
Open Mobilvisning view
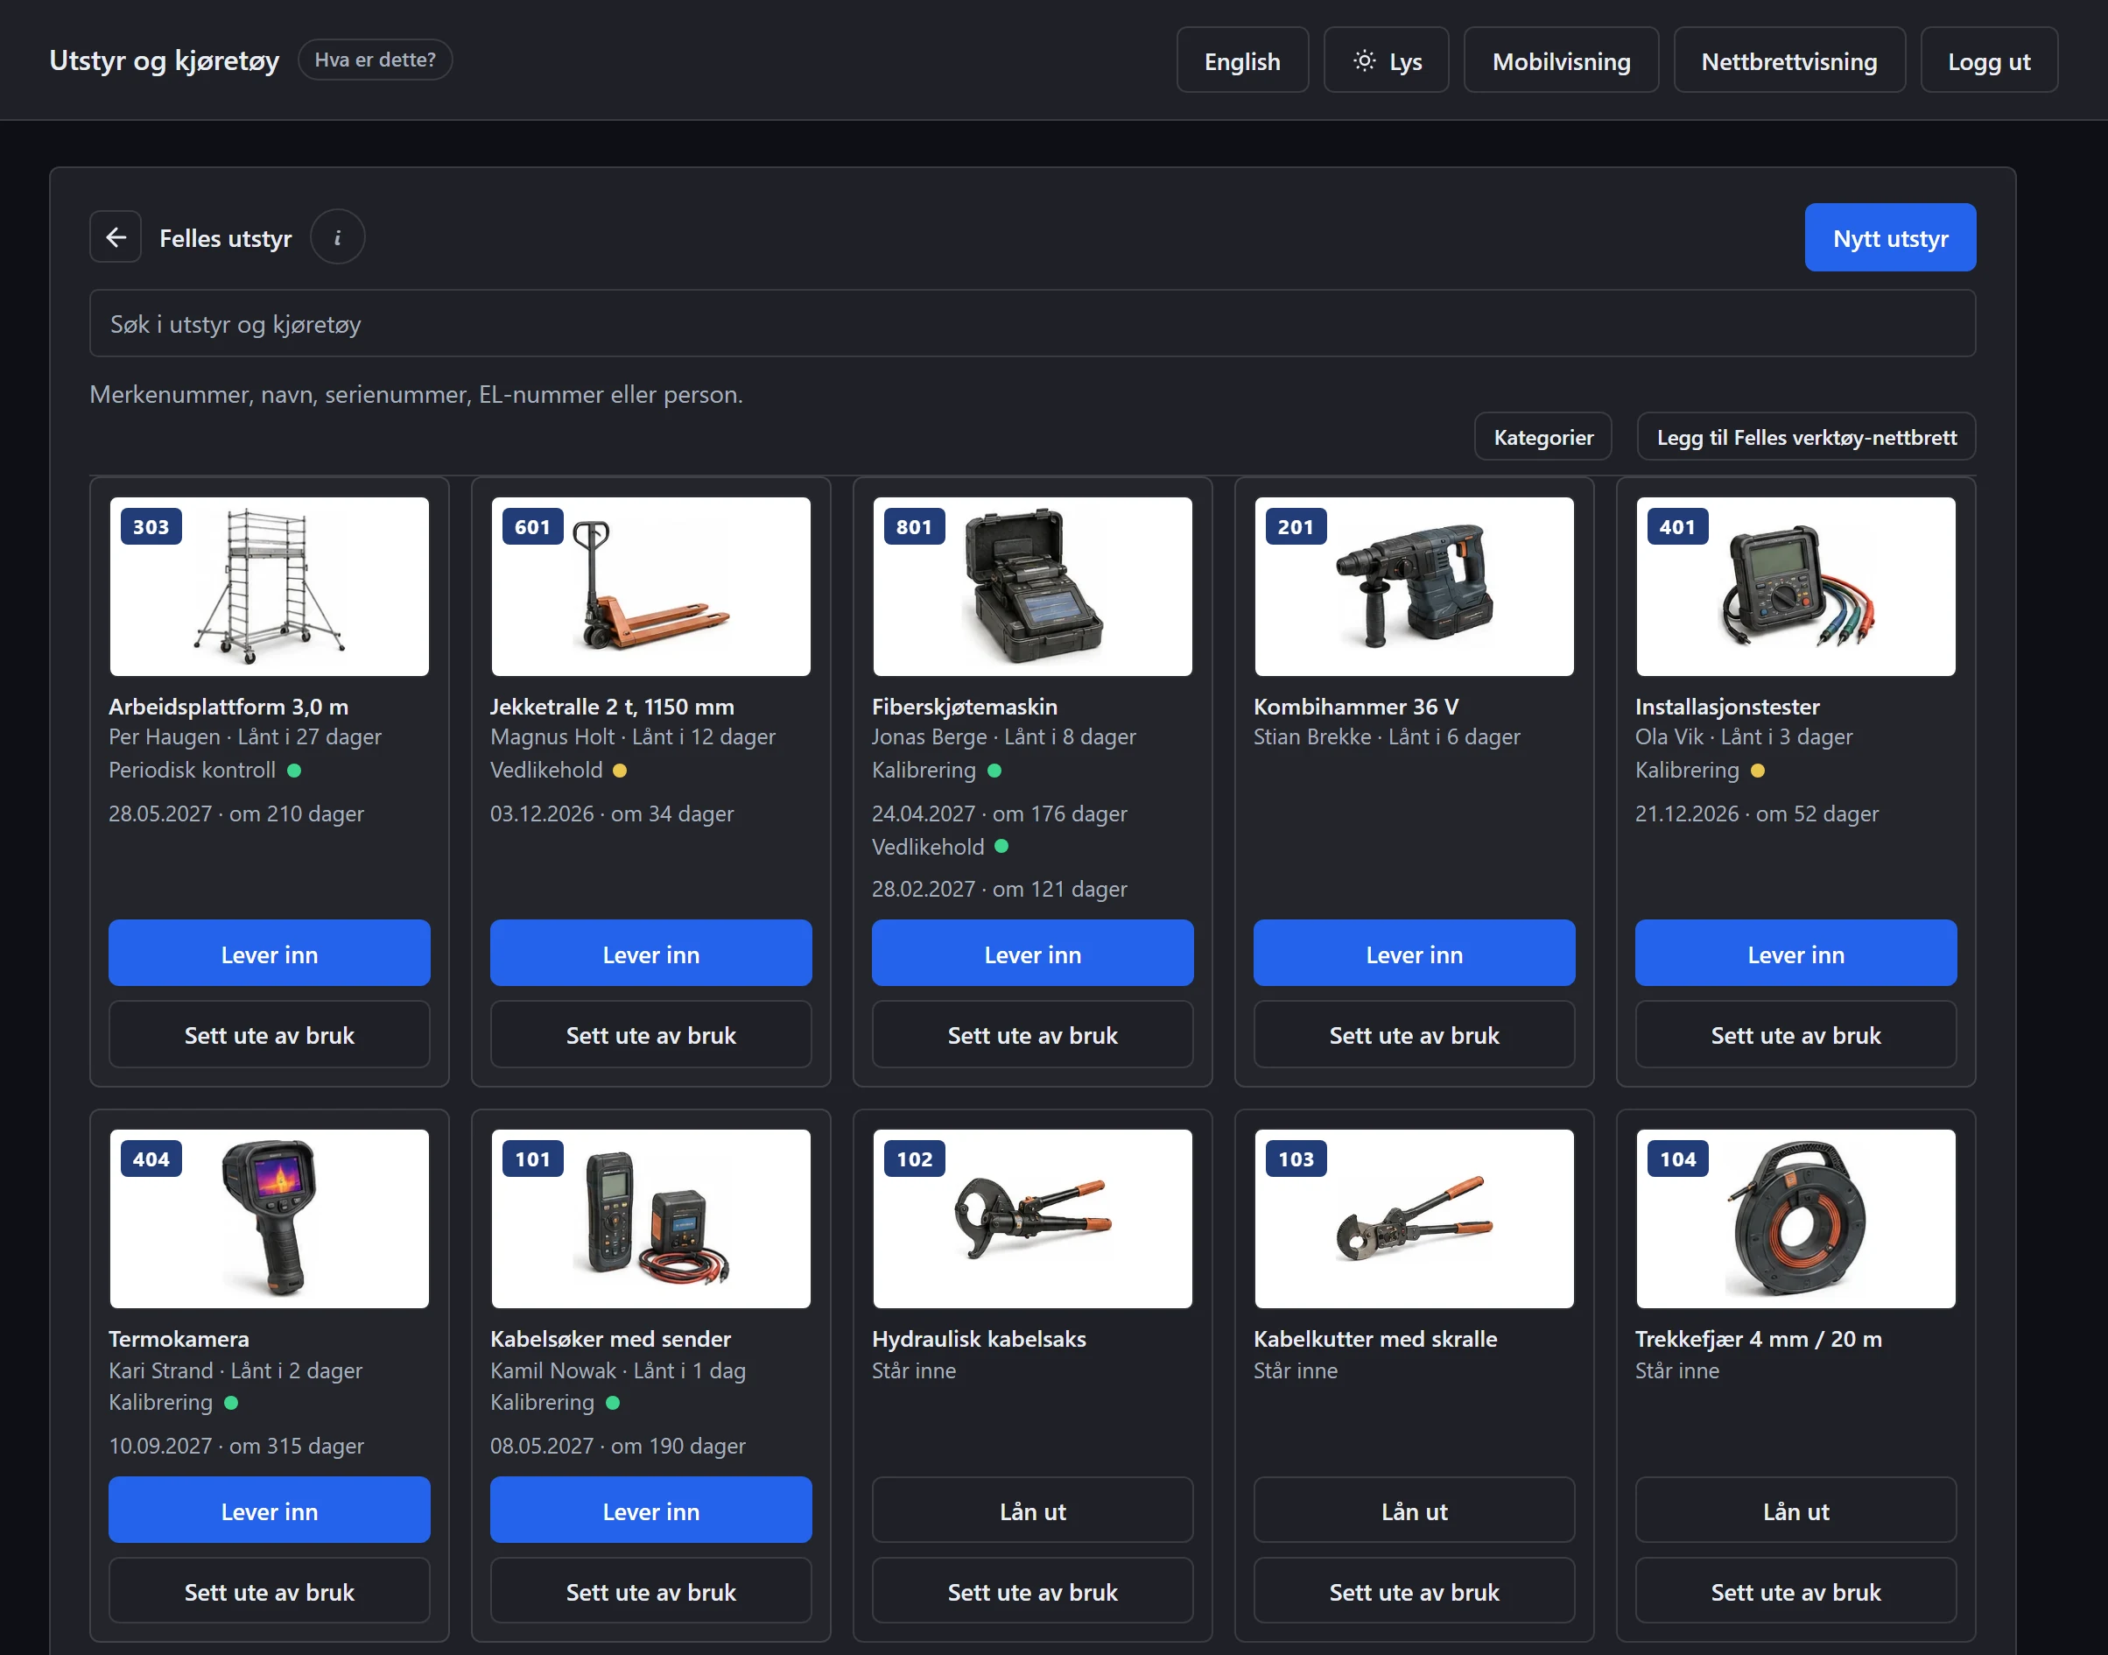(x=1561, y=60)
